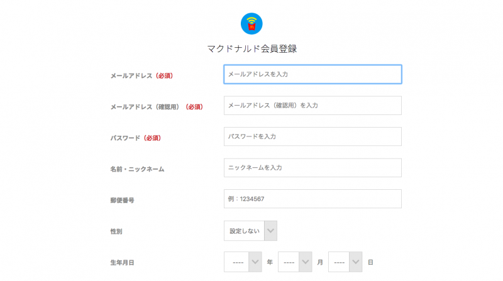Focus the メールアドレス input field

pyautogui.click(x=312, y=74)
